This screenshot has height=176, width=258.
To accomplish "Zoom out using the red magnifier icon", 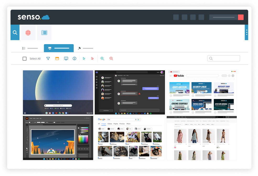I will point(111,58).
